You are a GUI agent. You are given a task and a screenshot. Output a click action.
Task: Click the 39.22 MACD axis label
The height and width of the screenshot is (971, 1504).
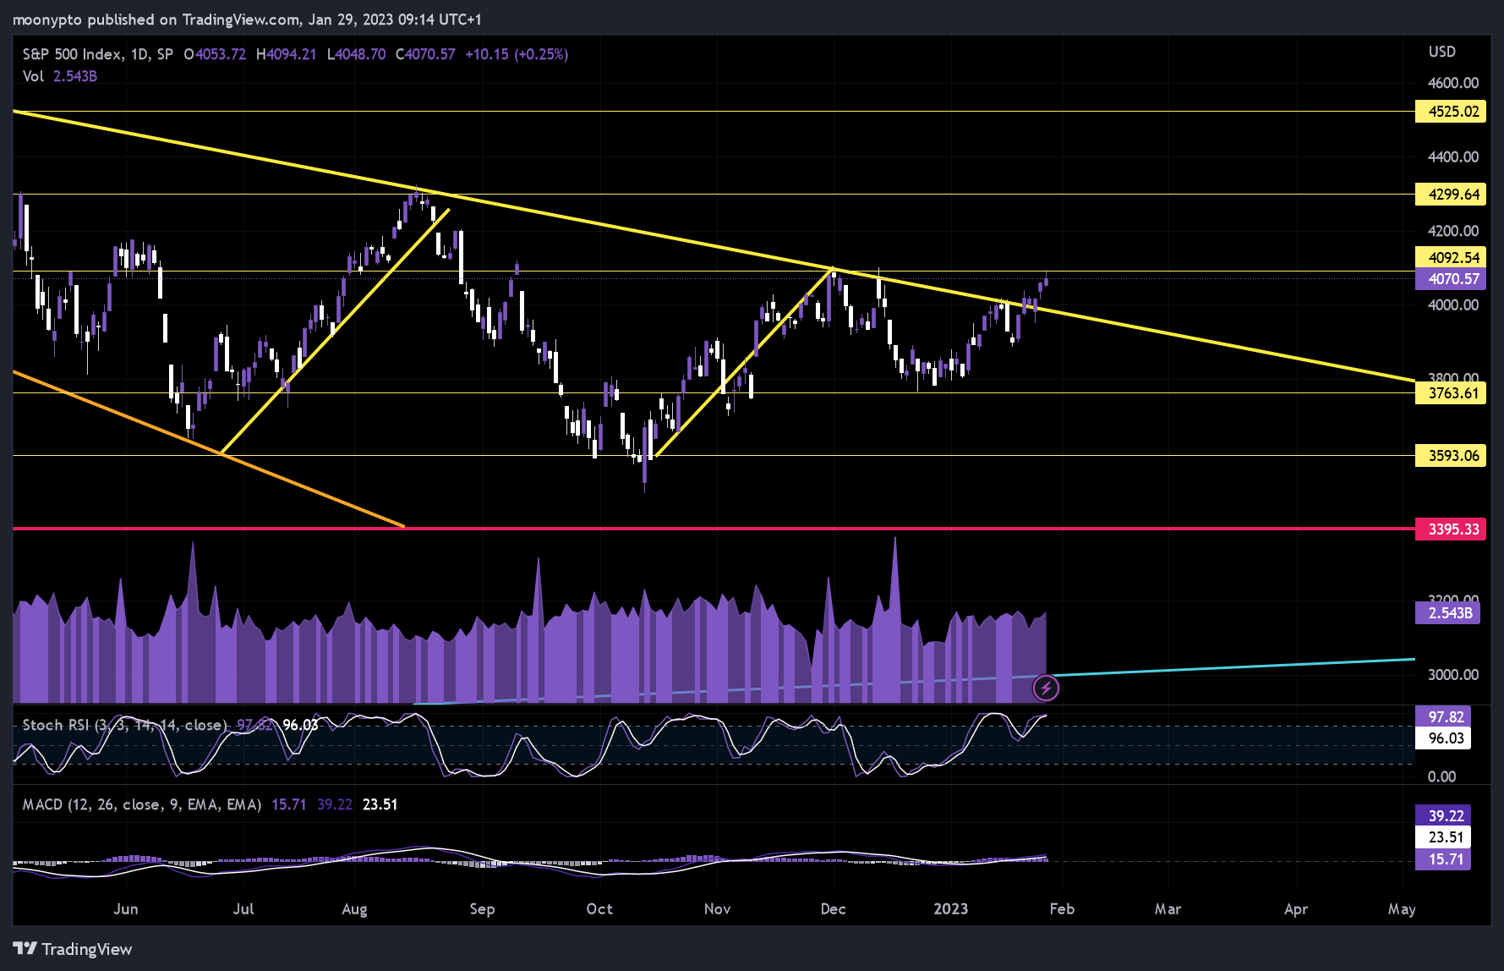click(x=1443, y=815)
